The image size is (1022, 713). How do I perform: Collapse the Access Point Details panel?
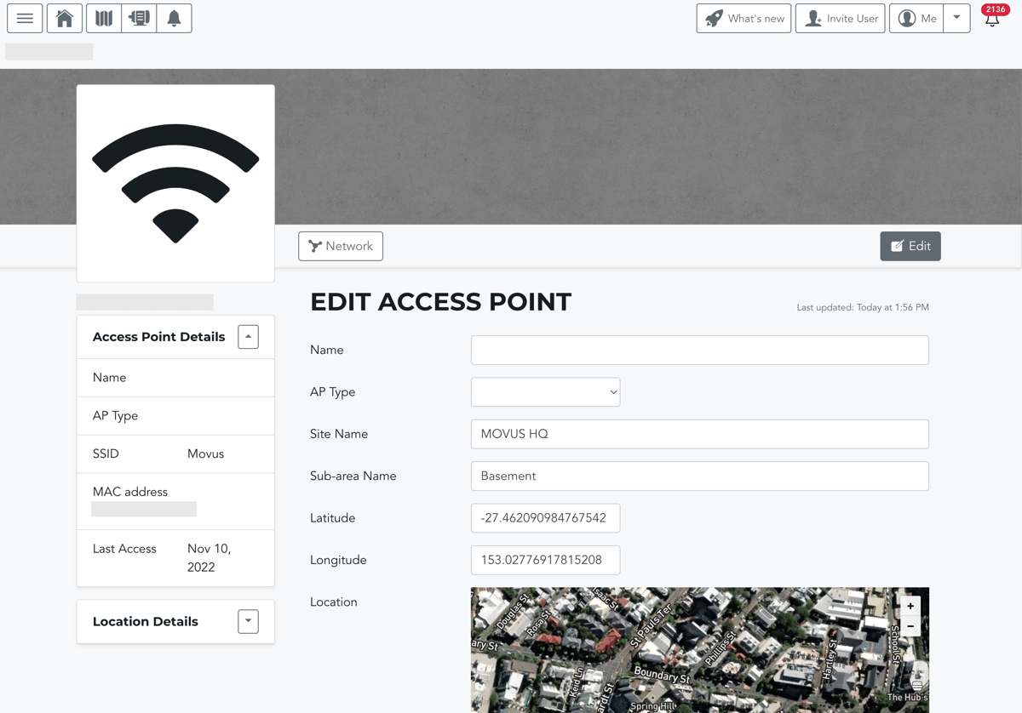click(x=247, y=336)
